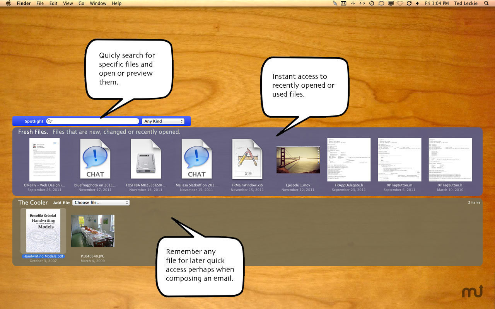
Task: Open the bluefrogphoto chat file icon
Action: (x=95, y=159)
